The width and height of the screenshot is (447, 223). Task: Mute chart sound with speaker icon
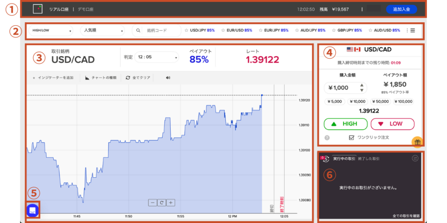(168, 78)
